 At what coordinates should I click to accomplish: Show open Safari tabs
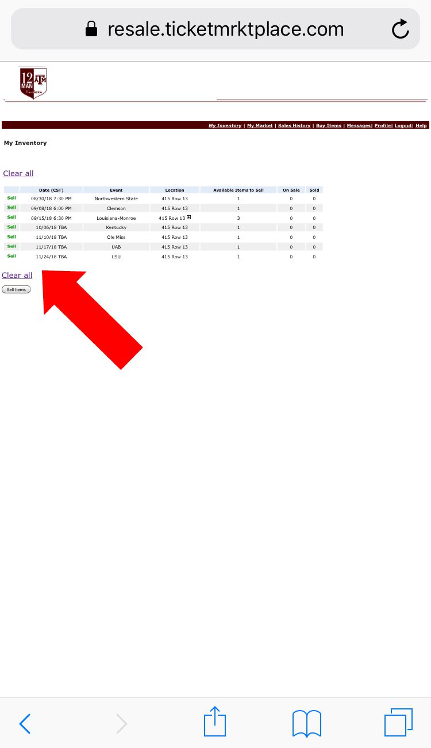pyautogui.click(x=398, y=723)
